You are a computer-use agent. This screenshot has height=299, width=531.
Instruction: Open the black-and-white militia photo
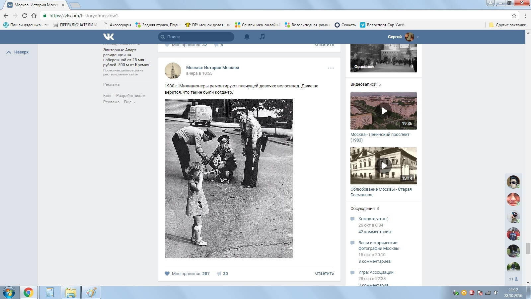[x=229, y=178]
